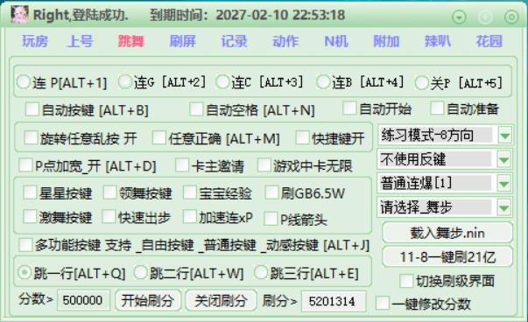Click the 11-8一键刷21亿 button
The width and height of the screenshot is (528, 322).
click(447, 257)
